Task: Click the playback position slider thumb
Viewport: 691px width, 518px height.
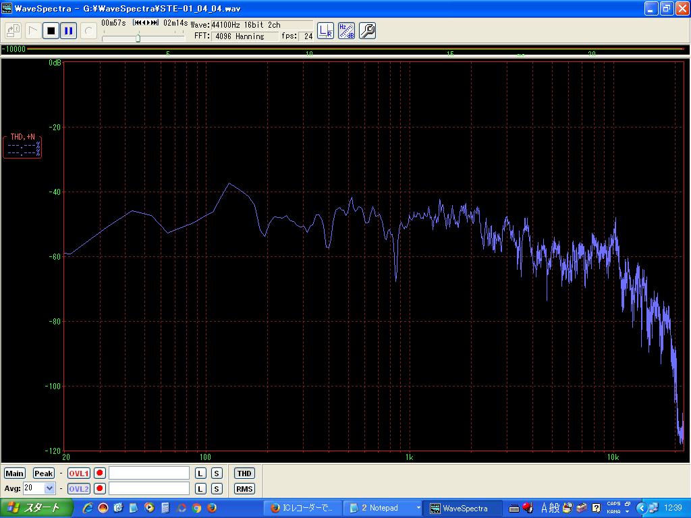Action: tap(138, 38)
